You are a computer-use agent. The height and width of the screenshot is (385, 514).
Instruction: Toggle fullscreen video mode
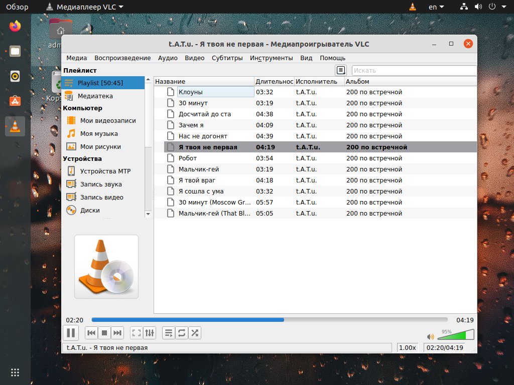(x=137, y=333)
